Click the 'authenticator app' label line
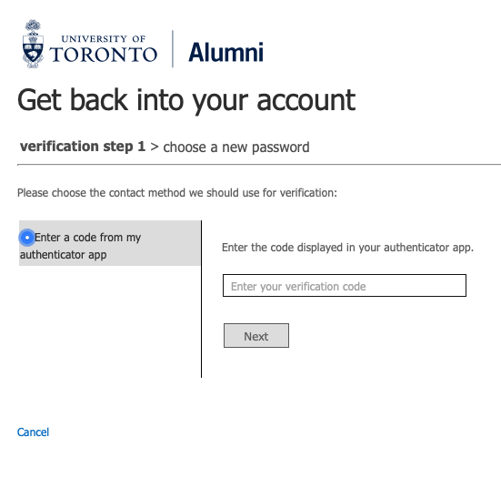The width and height of the screenshot is (501, 478). tap(64, 255)
